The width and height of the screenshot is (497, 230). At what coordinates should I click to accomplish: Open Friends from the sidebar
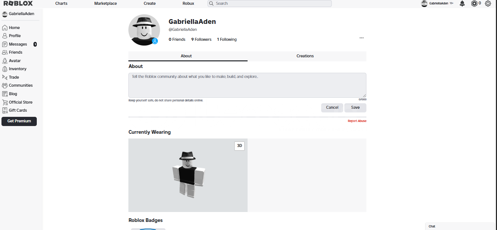15,52
